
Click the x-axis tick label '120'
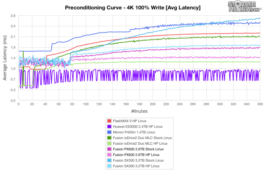(99, 104)
